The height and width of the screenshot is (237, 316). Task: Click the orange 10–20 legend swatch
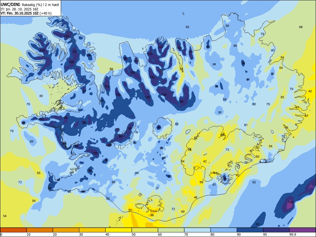pyautogui.click(x=40, y=230)
